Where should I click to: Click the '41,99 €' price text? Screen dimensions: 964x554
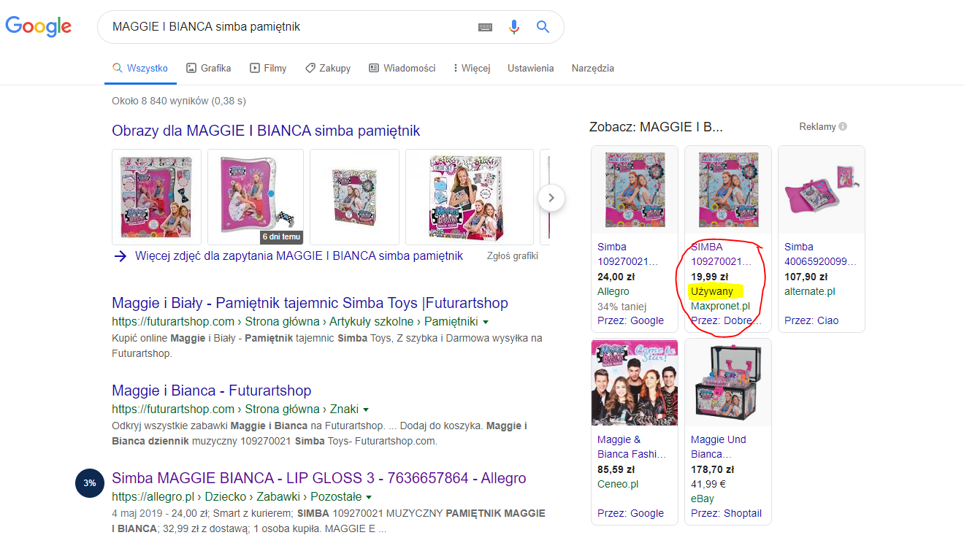(x=710, y=484)
